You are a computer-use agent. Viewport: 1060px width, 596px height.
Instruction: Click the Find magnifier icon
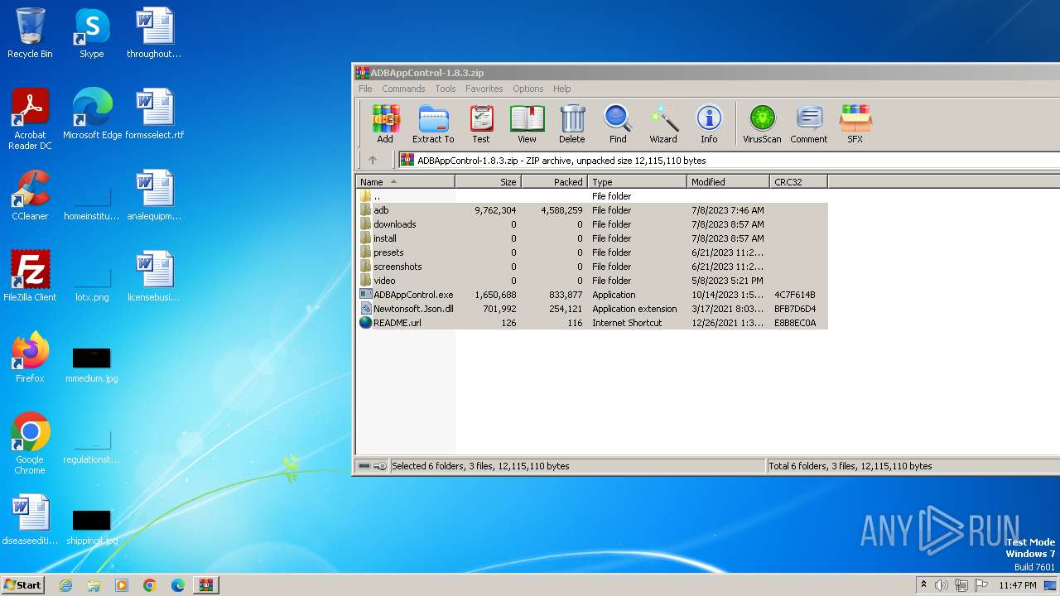[618, 124]
